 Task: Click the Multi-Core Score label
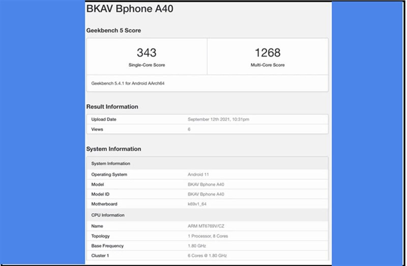click(x=268, y=65)
